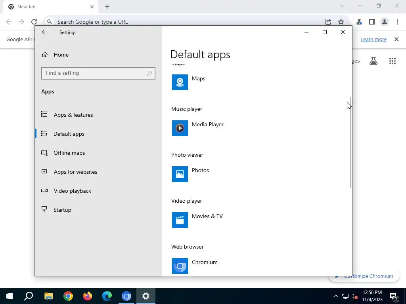Click the Settings page vertical scrollbar
The height and width of the screenshot is (304, 406).
[351, 142]
